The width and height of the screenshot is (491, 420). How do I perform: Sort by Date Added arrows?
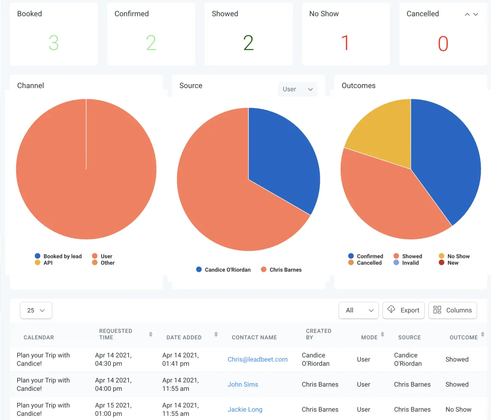pyautogui.click(x=216, y=334)
